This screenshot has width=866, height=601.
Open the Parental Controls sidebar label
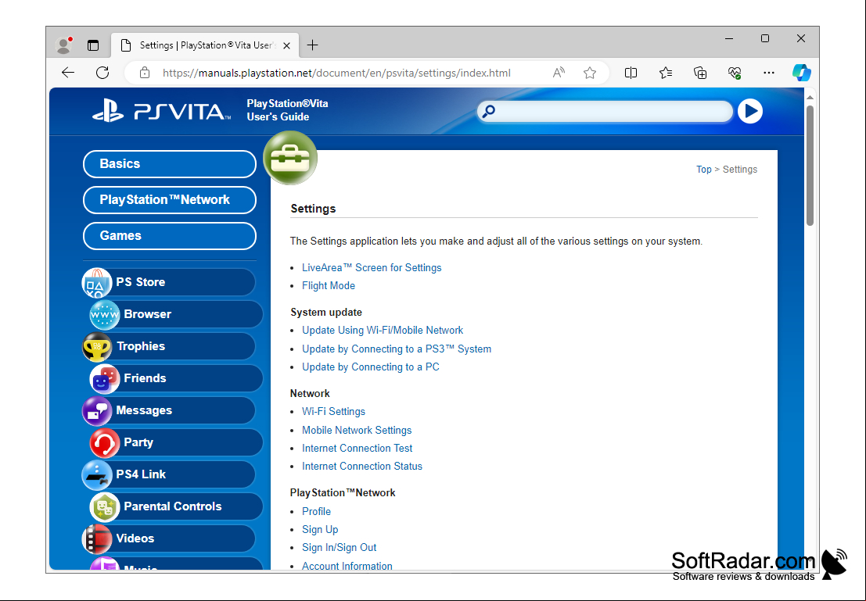pyautogui.click(x=173, y=506)
